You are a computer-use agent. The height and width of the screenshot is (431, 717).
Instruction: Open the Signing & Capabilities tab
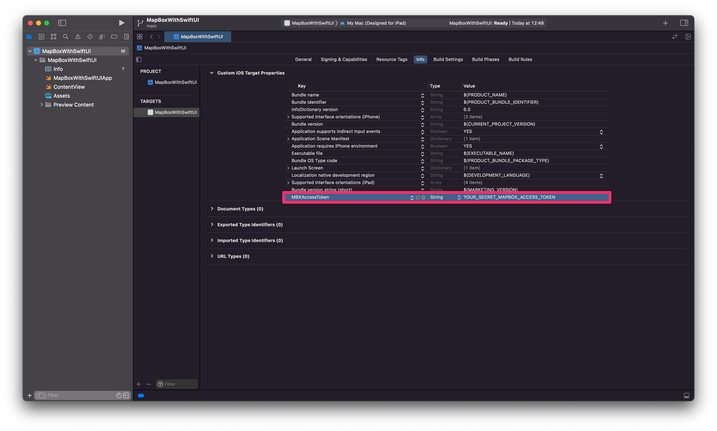click(x=343, y=60)
